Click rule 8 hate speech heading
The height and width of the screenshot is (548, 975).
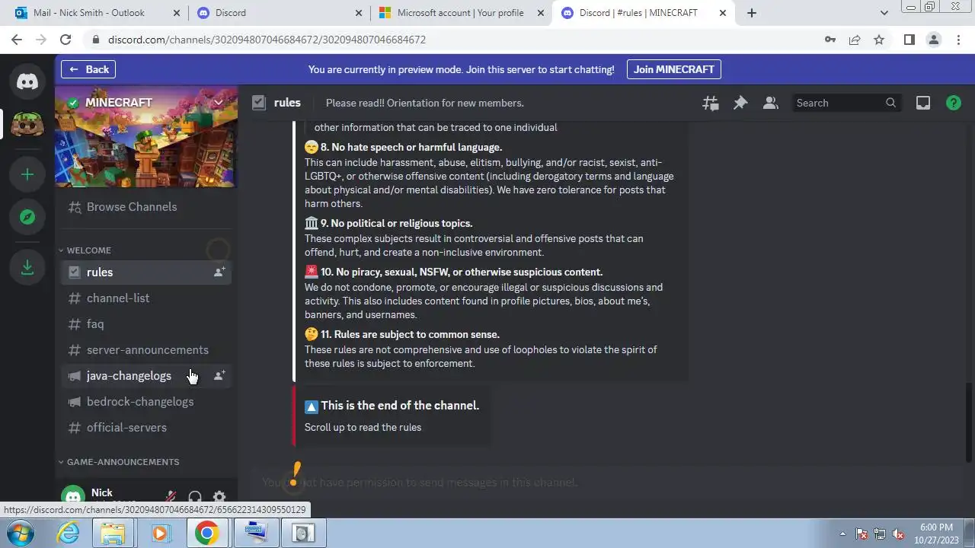411,147
